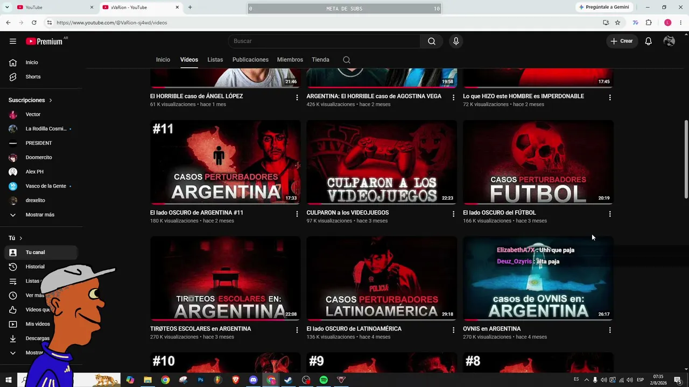This screenshot has width=689, height=387.
Task: Open options for Agostina Vega video
Action: [453, 97]
